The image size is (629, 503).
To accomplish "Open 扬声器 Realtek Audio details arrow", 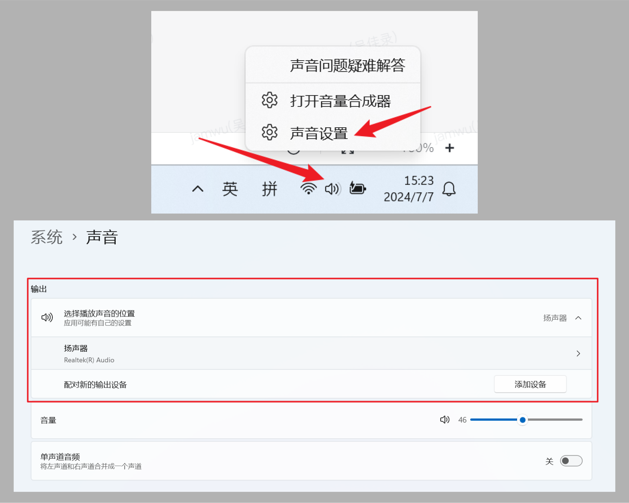I will (578, 353).
